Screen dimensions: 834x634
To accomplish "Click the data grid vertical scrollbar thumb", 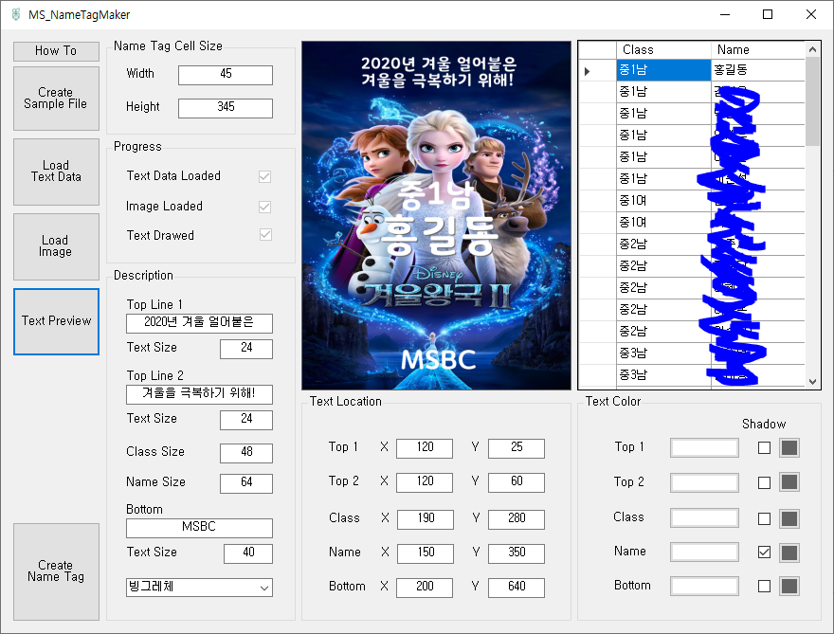I will click(x=812, y=101).
